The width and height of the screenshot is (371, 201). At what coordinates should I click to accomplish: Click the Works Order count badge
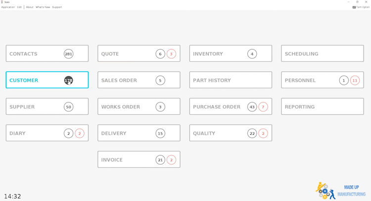[160, 107]
